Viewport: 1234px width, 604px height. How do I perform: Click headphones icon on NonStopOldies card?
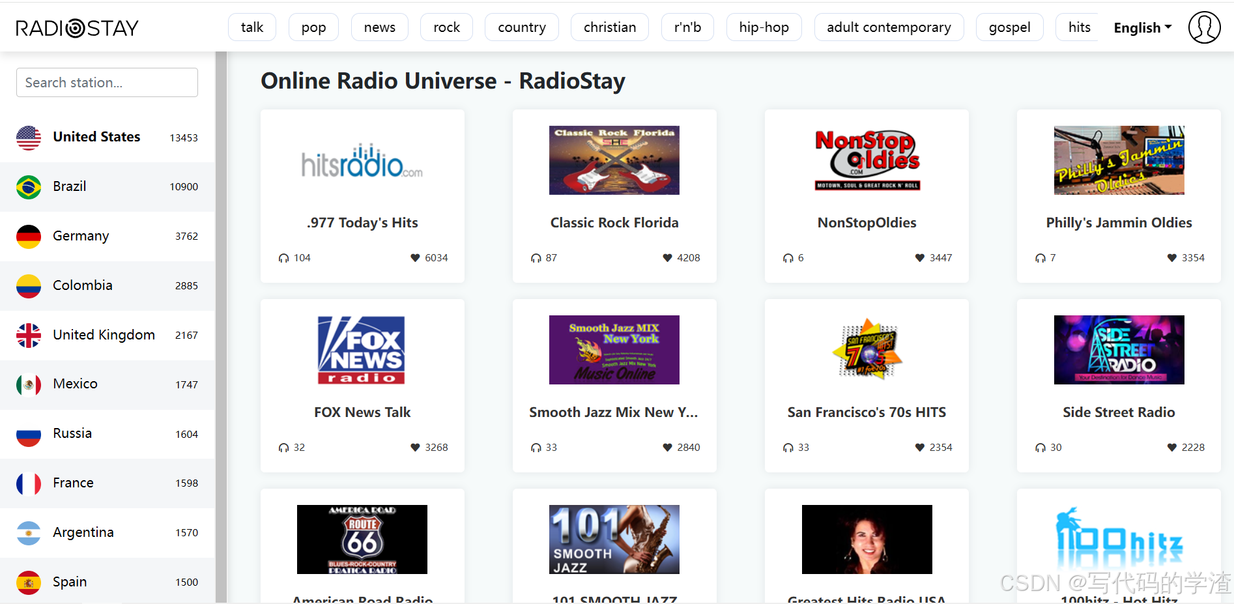coord(788,258)
